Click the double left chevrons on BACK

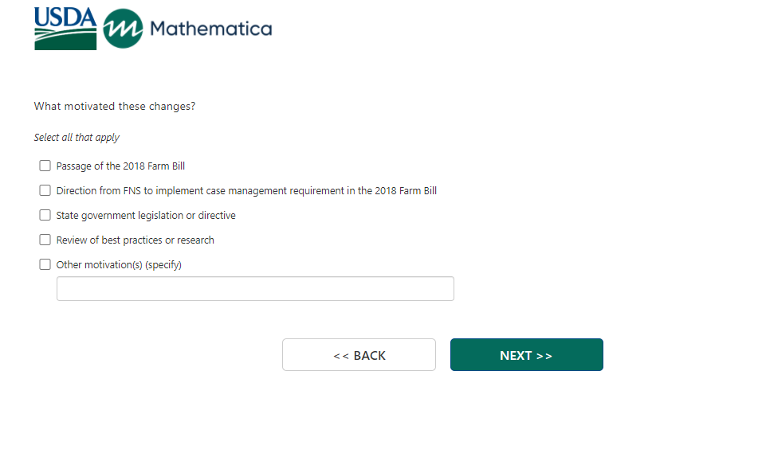tap(340, 356)
